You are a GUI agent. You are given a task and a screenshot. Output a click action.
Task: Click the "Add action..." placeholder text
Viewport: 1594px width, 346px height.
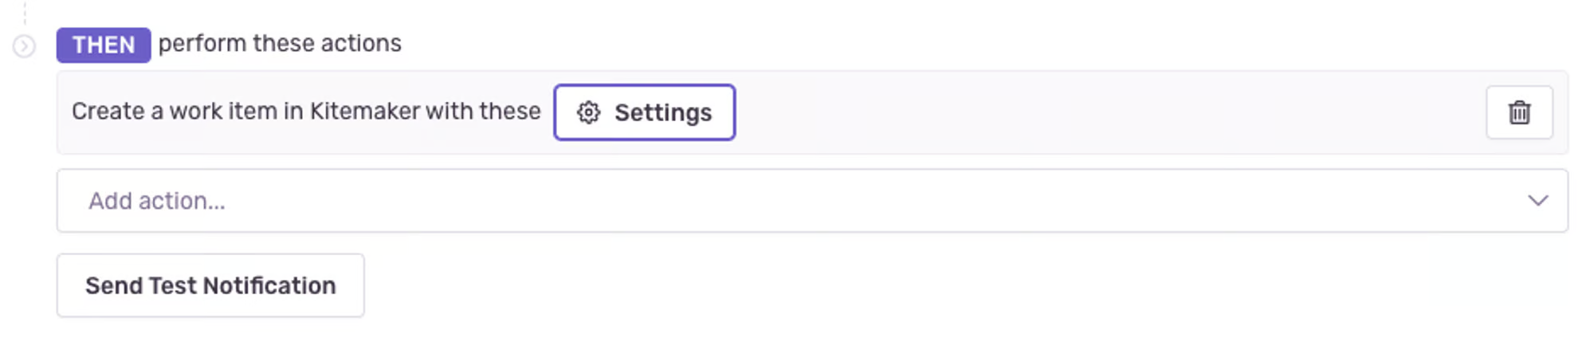157,201
